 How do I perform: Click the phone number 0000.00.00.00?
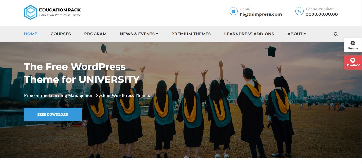[x=322, y=14]
